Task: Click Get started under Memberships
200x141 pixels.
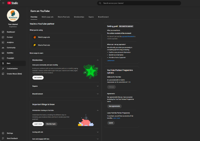Action: (38, 78)
